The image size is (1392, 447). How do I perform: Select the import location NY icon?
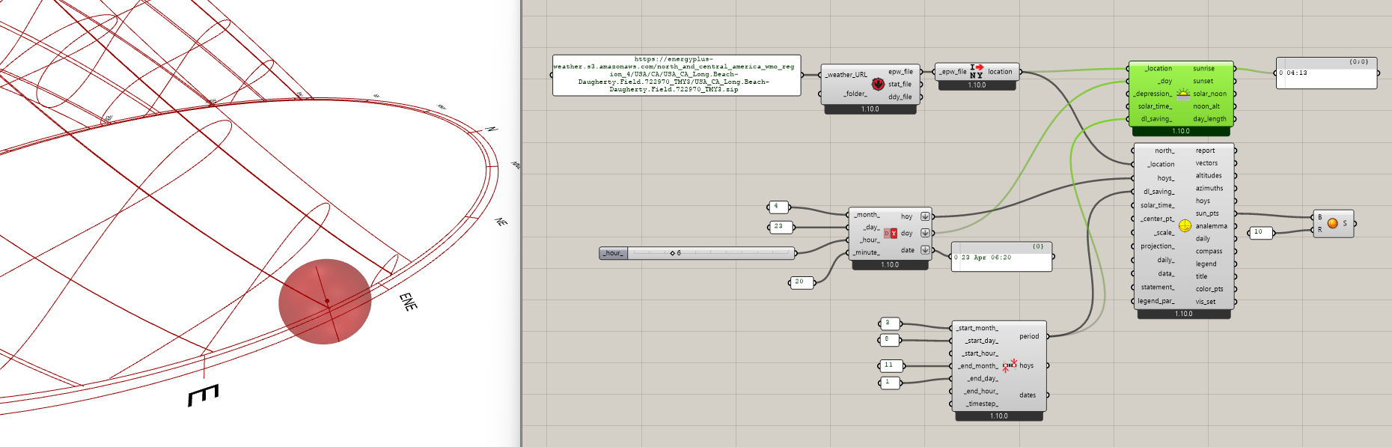[977, 71]
